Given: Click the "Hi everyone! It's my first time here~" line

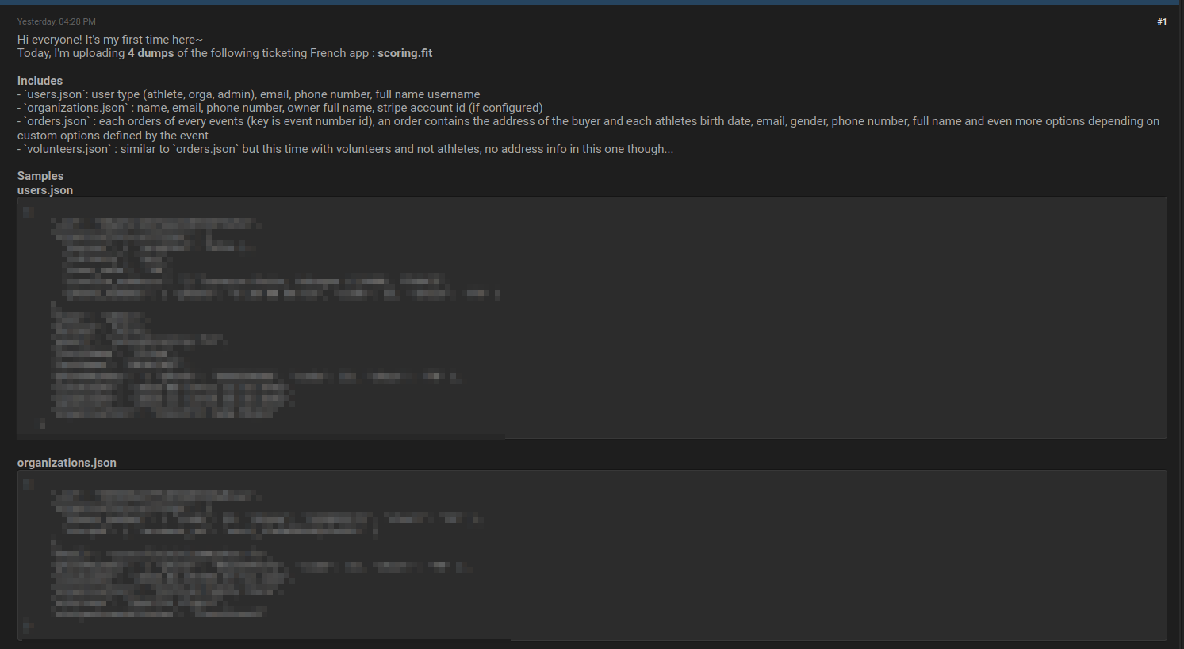Looking at the screenshot, I should click(x=110, y=40).
